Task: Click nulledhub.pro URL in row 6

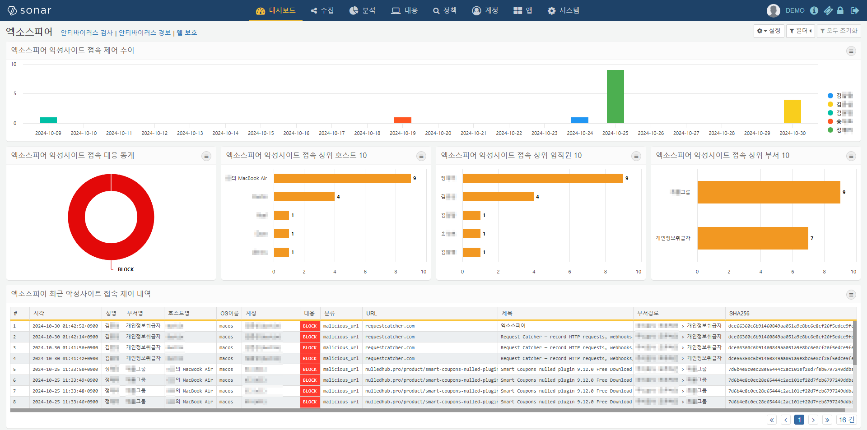Action: 431,380
